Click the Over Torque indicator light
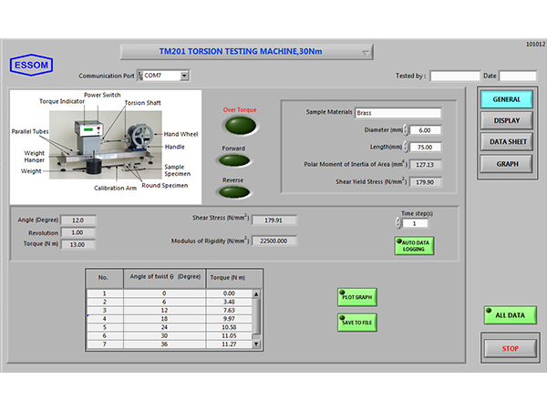The height and width of the screenshot is (410, 547). [x=241, y=127]
